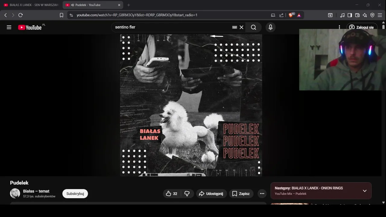Viewport: 386px width, 217px height.
Task: Click the Udostępnij share button
Action: click(x=211, y=193)
